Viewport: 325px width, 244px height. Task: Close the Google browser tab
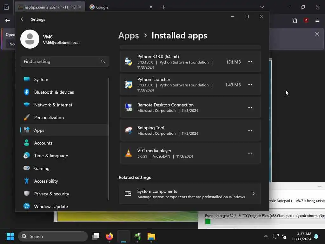[x=151, y=7]
